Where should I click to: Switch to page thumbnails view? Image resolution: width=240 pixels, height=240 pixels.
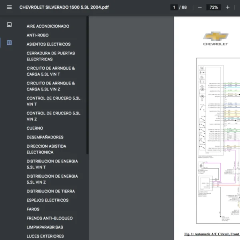(9, 25)
